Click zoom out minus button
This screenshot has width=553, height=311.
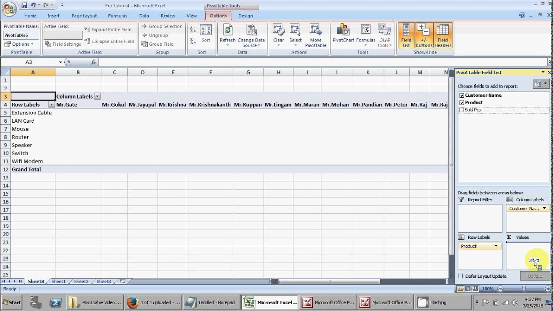point(500,289)
